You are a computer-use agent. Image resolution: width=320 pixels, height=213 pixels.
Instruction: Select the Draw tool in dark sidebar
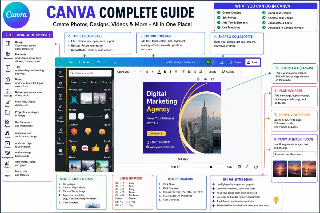pos(61,130)
